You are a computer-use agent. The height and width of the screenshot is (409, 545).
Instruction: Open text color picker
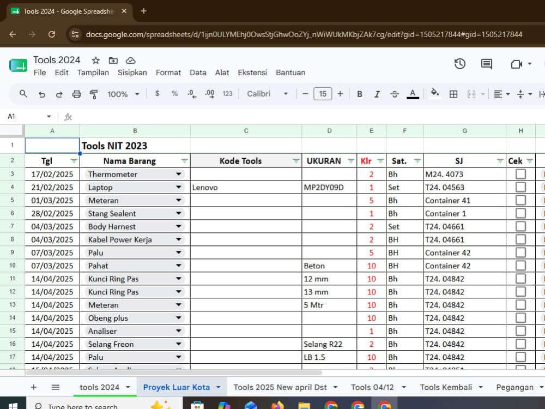coord(413,94)
